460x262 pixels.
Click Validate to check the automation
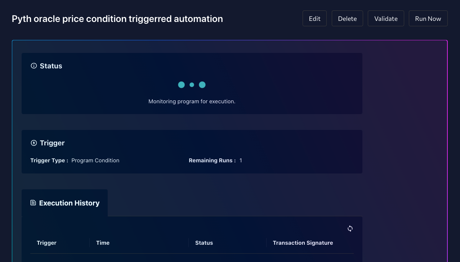point(385,18)
